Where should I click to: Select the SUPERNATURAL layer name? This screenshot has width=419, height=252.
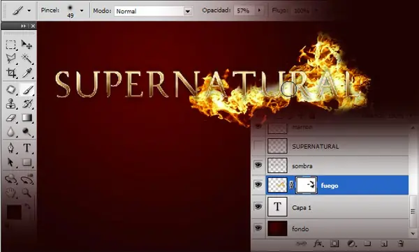(x=316, y=147)
